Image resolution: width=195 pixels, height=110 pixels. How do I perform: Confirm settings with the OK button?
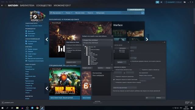[x=150, y=98]
